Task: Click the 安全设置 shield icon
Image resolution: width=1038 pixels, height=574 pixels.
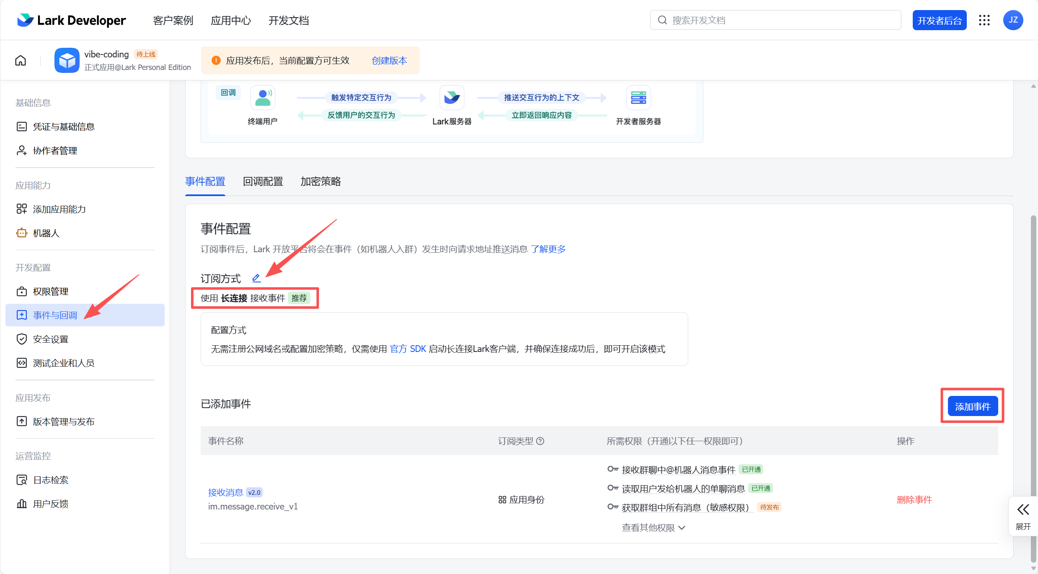Action: tap(21, 339)
